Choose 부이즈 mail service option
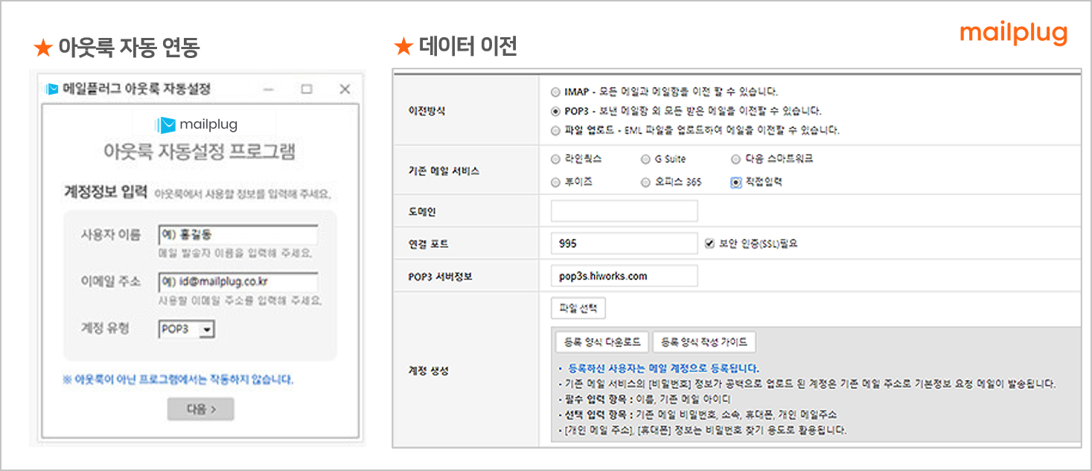Image resolution: width=1092 pixels, height=471 pixels. point(555,182)
